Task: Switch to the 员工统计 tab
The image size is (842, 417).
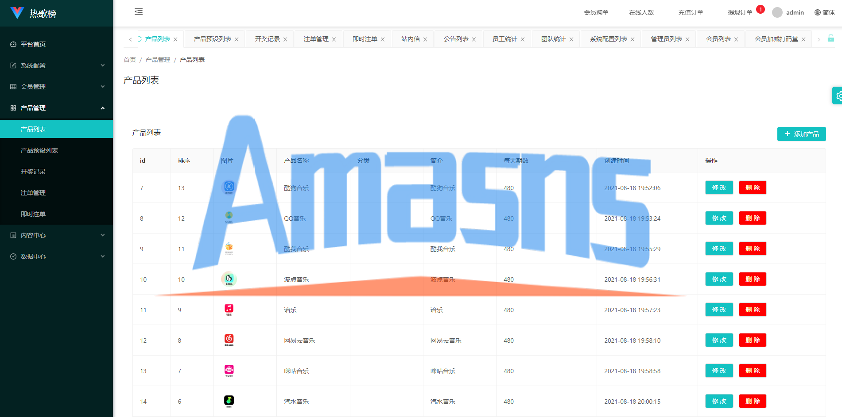Action: (504, 39)
